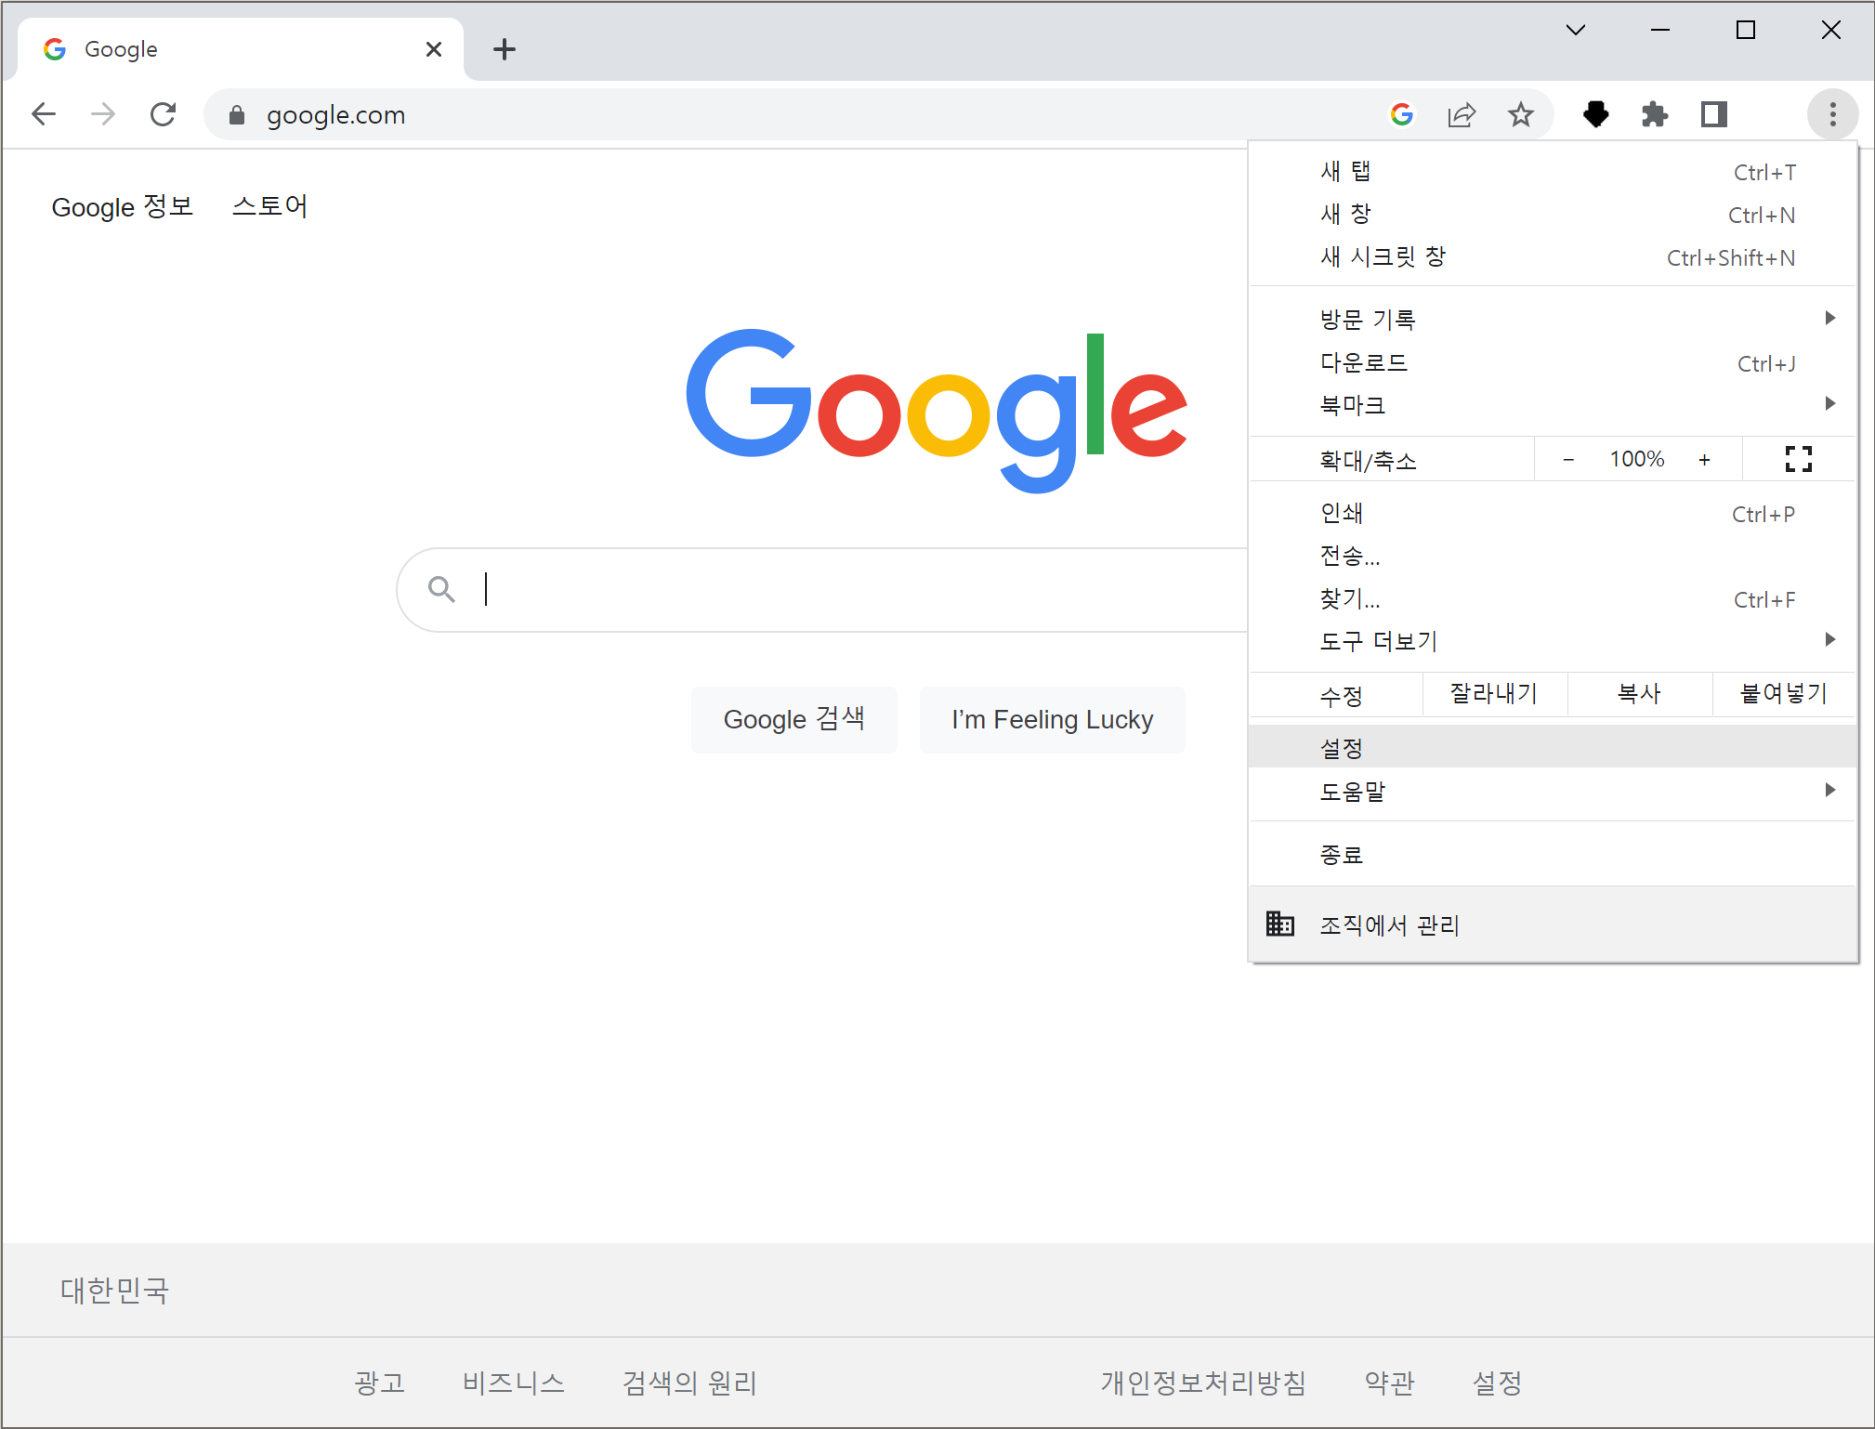Click the lock icon in the address bar
Viewport: 1875px width, 1429px height.
pyautogui.click(x=237, y=114)
